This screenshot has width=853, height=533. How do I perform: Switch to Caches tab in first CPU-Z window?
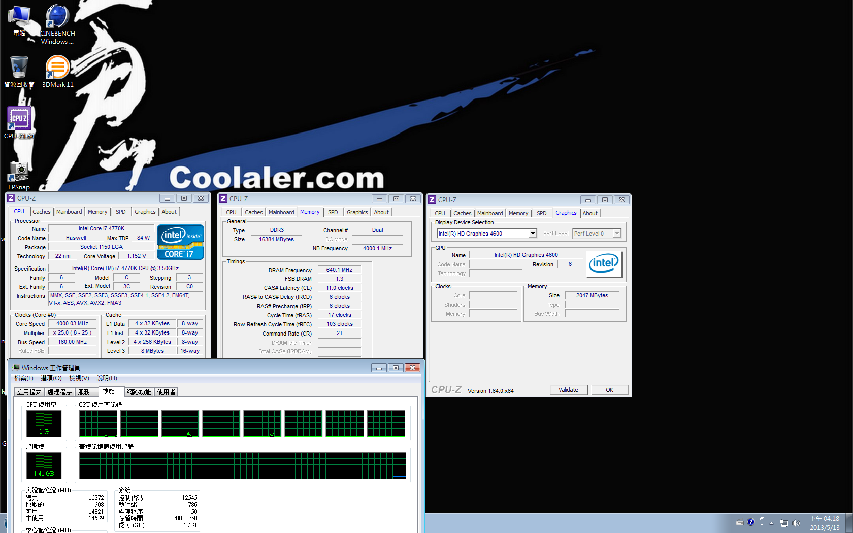tap(42, 212)
